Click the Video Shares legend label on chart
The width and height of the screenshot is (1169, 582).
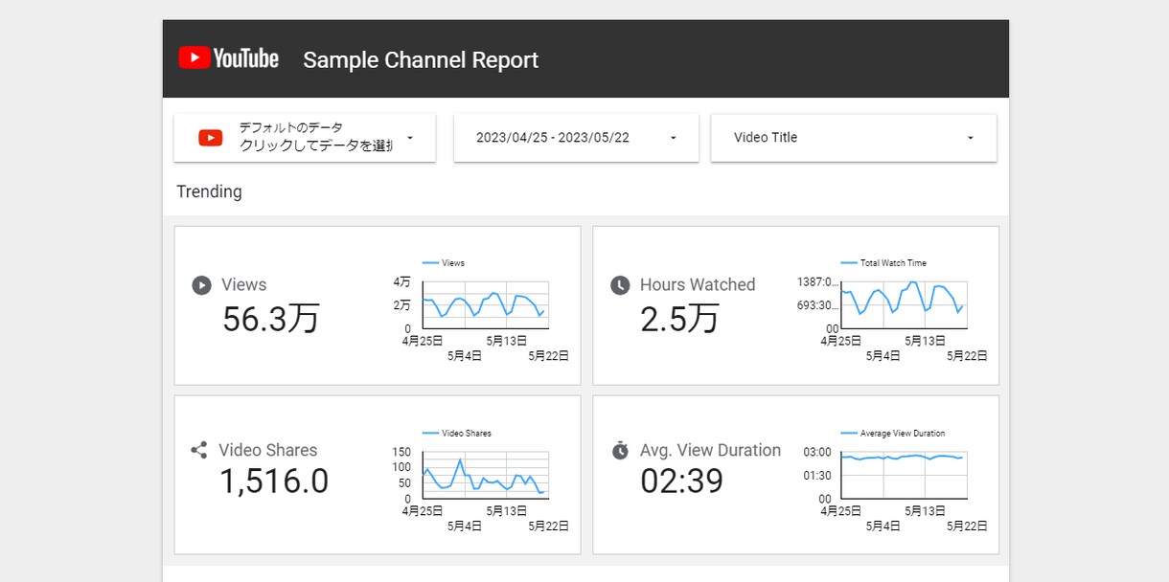coord(467,434)
